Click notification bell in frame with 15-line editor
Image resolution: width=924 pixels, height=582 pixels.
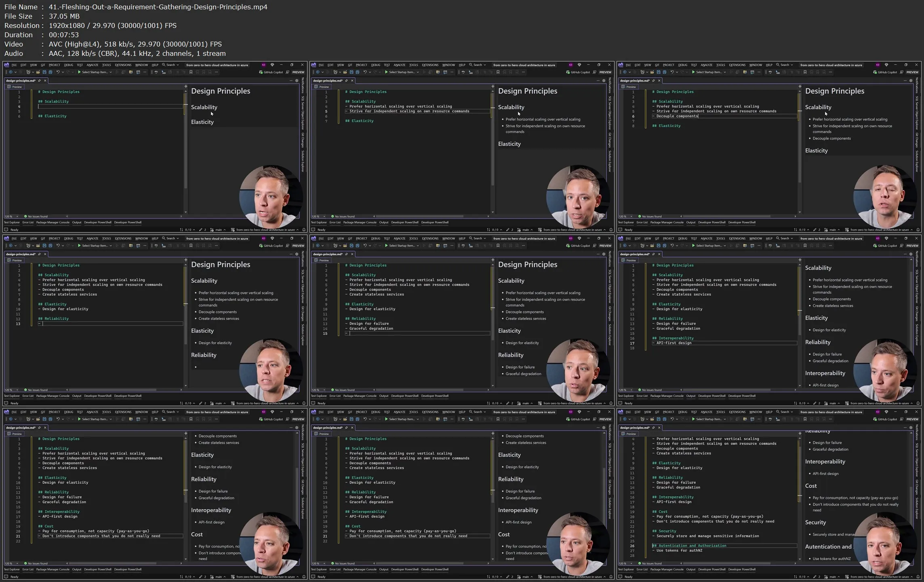[x=611, y=403]
